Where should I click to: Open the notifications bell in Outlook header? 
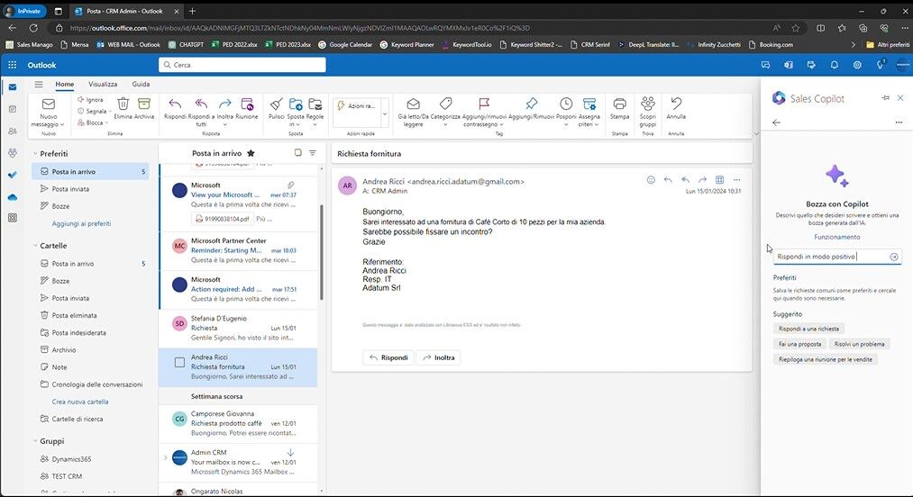[x=834, y=65]
